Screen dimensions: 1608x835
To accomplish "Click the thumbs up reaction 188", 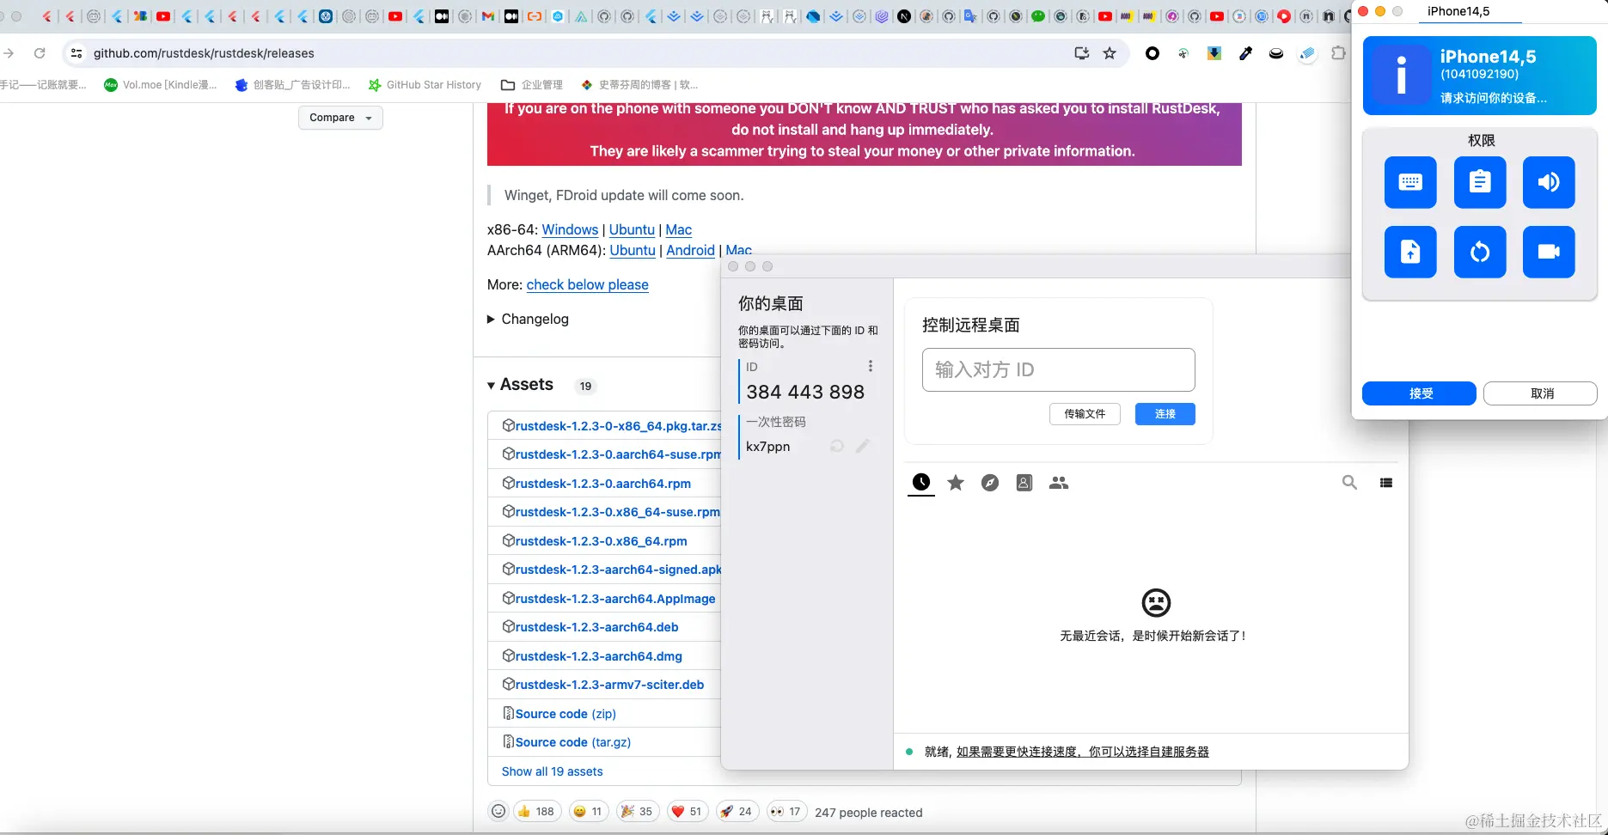I will (x=537, y=811).
